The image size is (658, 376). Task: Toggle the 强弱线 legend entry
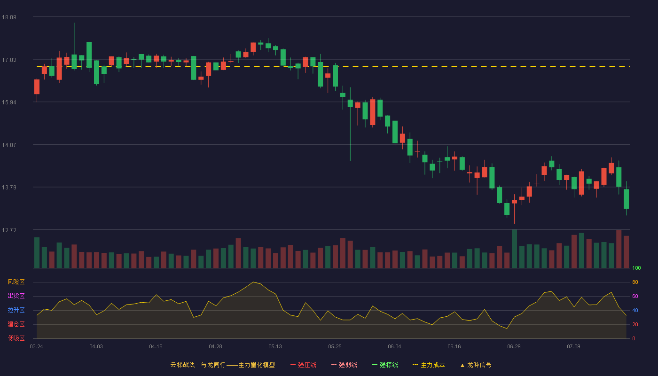point(344,365)
